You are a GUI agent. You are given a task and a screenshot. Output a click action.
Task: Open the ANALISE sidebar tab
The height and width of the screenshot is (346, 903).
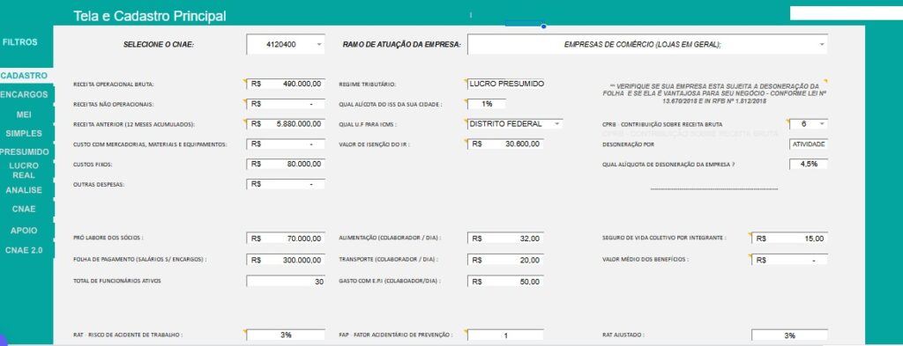click(24, 190)
